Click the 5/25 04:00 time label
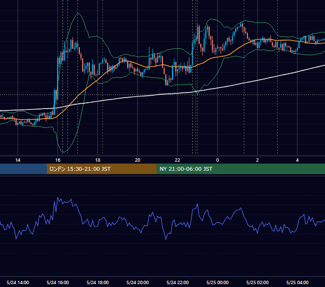325x287 pixels. [297, 282]
